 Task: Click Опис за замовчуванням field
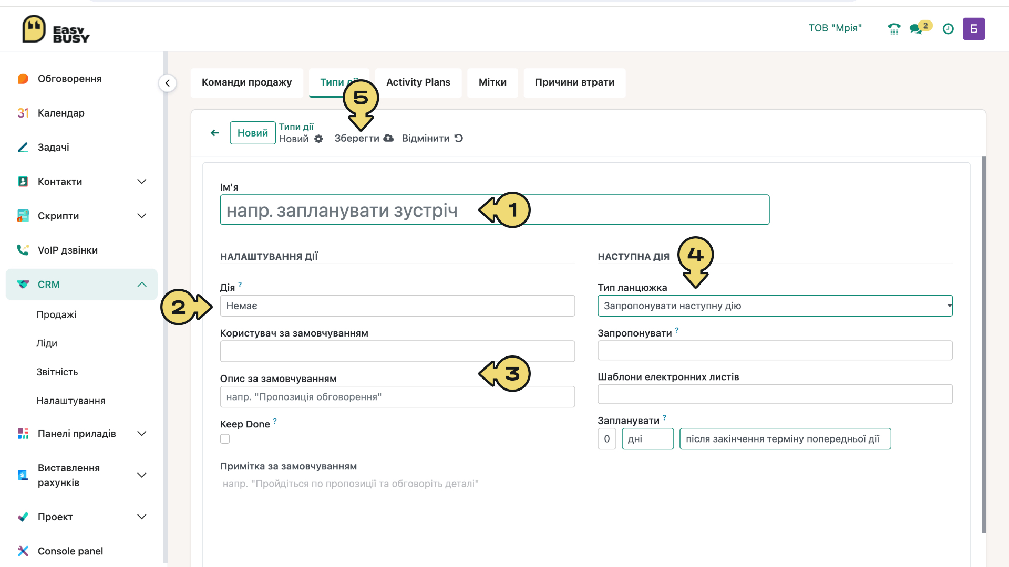pyautogui.click(x=397, y=397)
